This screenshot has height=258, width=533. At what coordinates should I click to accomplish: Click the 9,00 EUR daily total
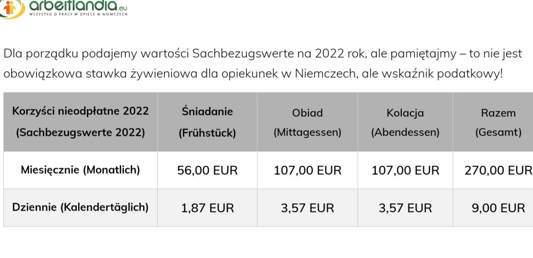(498, 208)
